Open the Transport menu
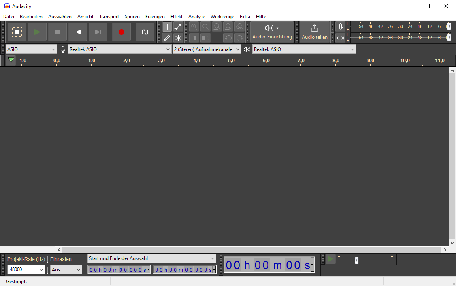456x286 pixels. tap(109, 17)
